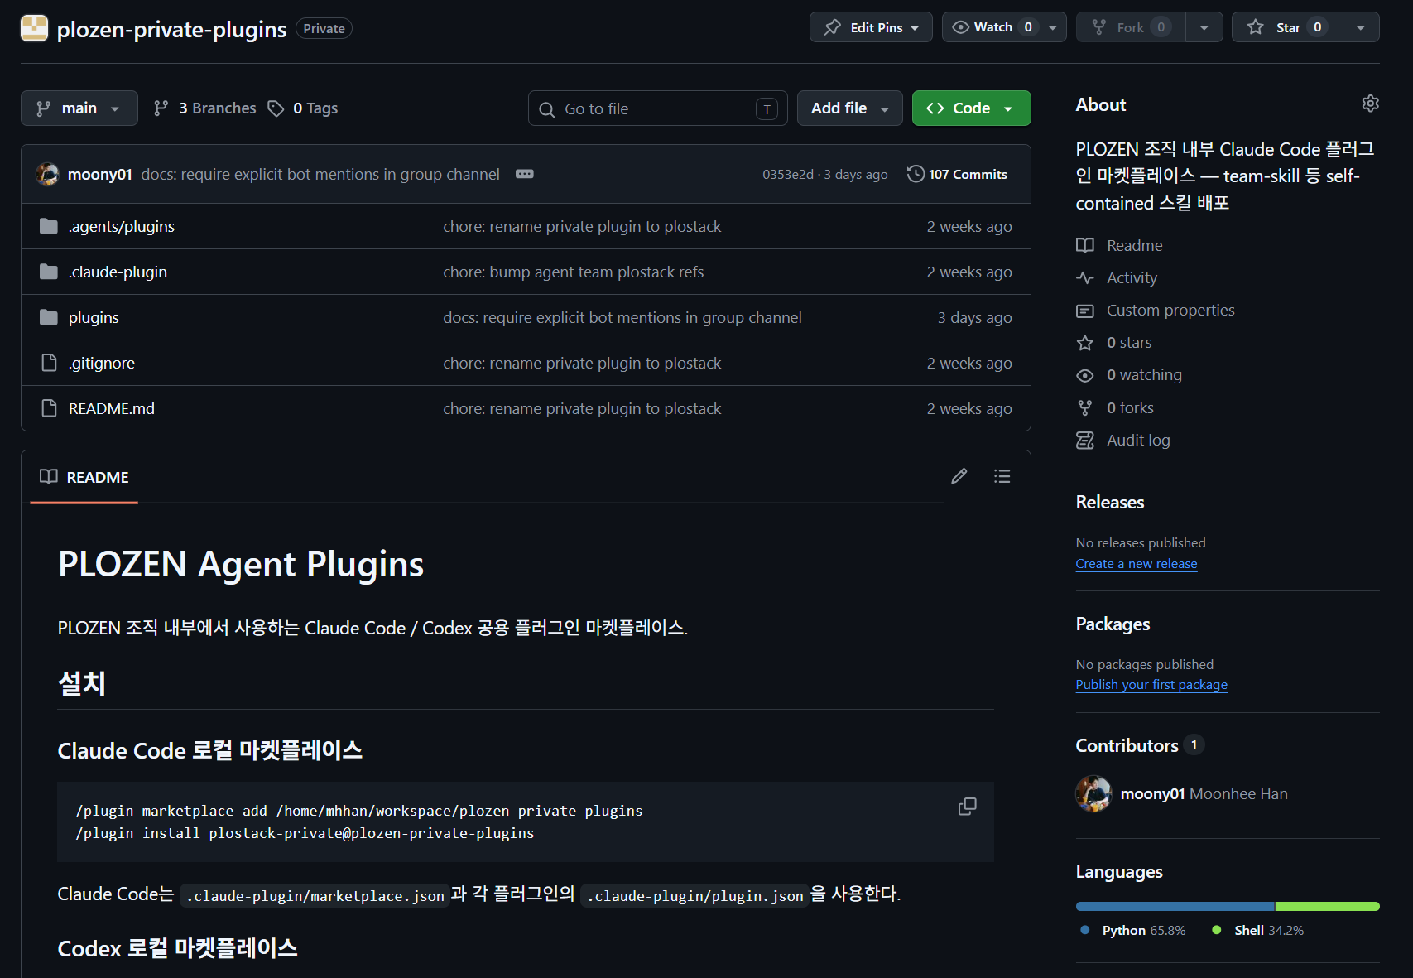Click the commits history clock icon

916,174
